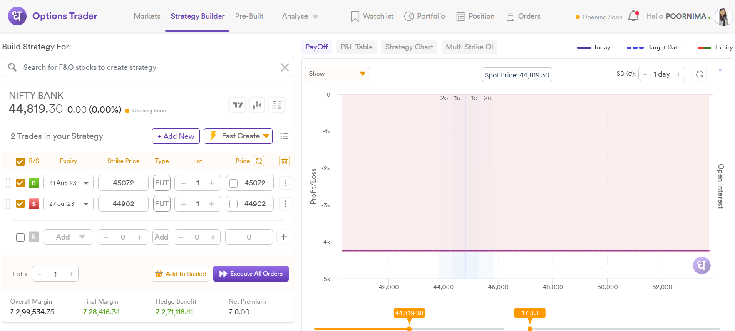Click Add to Basket button
This screenshot has width=735, height=331.
(x=180, y=274)
